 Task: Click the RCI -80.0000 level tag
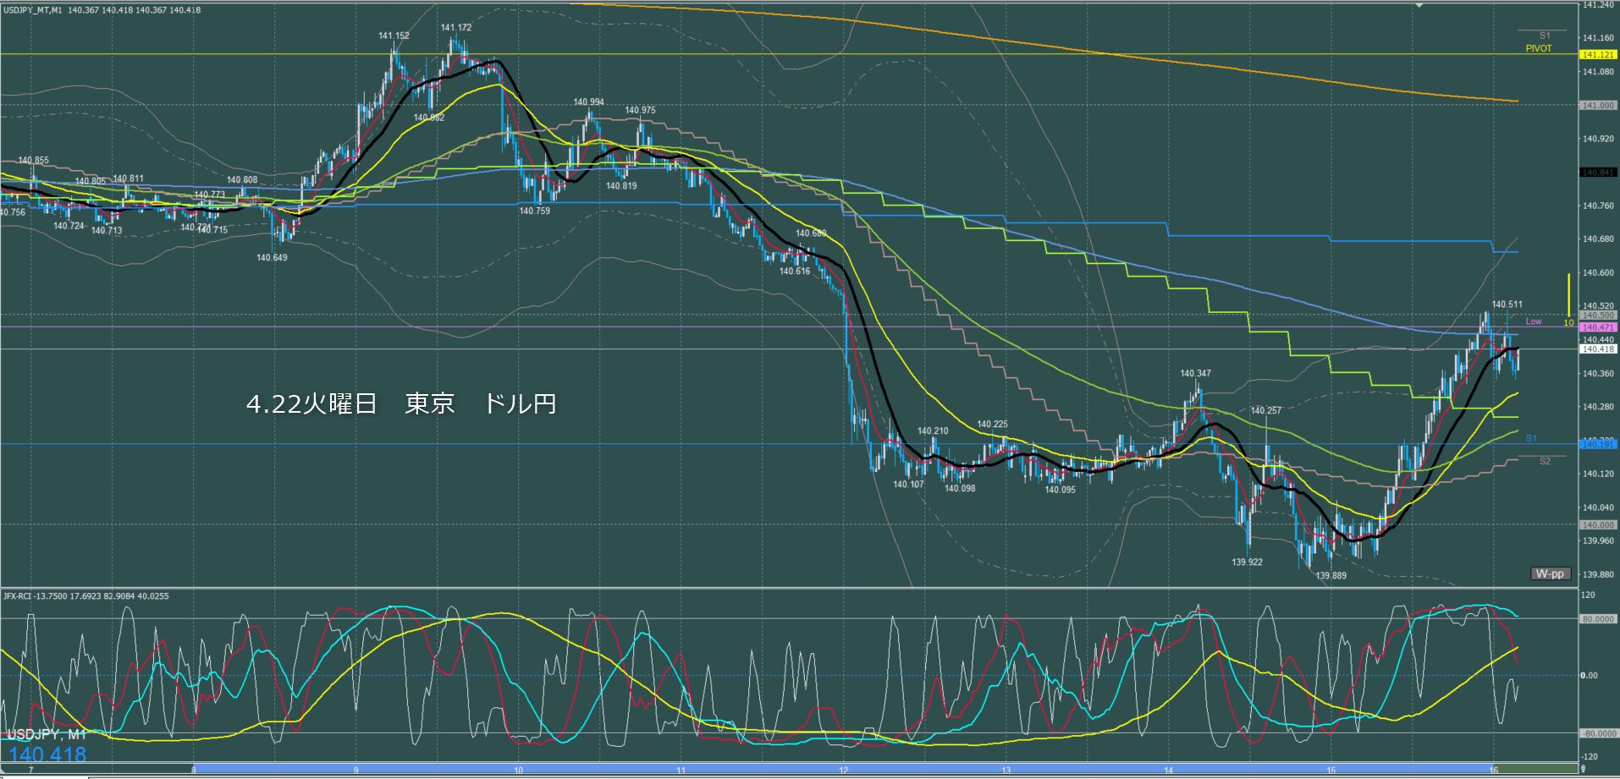coord(1598,733)
